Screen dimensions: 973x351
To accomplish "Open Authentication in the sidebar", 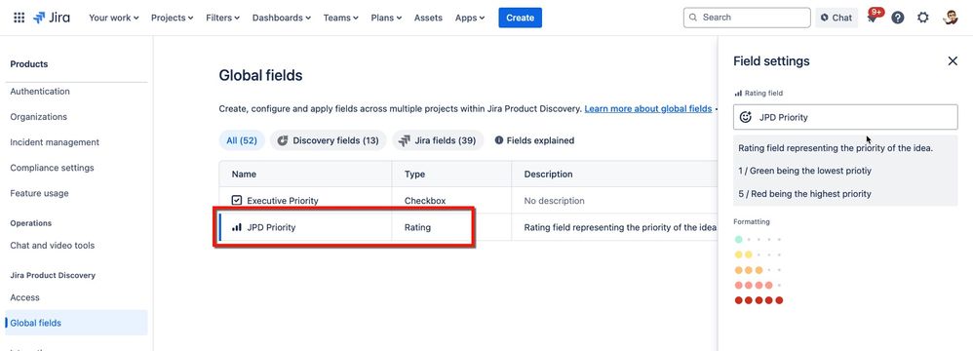I will point(40,91).
